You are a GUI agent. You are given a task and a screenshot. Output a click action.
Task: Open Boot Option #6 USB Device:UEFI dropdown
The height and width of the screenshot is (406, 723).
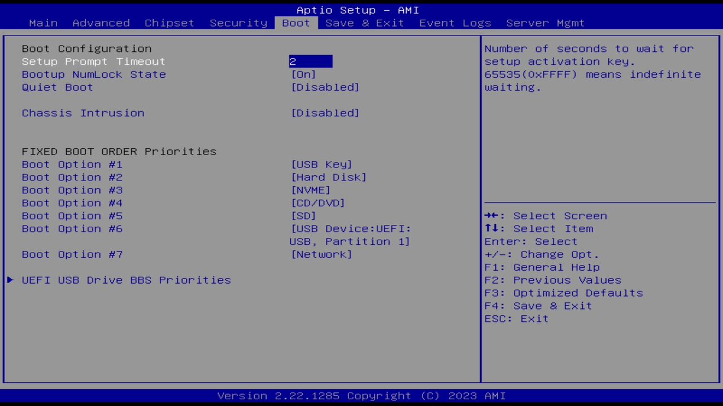(350, 235)
